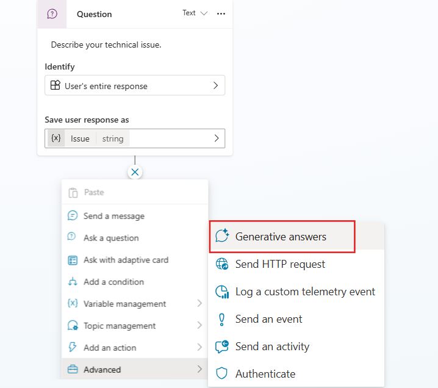This screenshot has height=388, width=438.
Task: Select Add a condition menu entry
Action: tap(113, 282)
